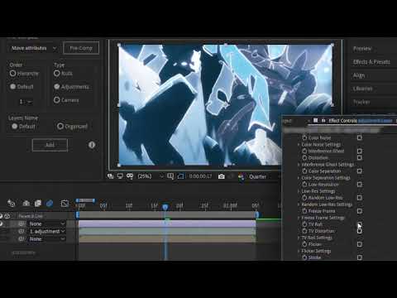Expand Interference Ghost Settings group
The image size is (397, 298).
(x=299, y=165)
